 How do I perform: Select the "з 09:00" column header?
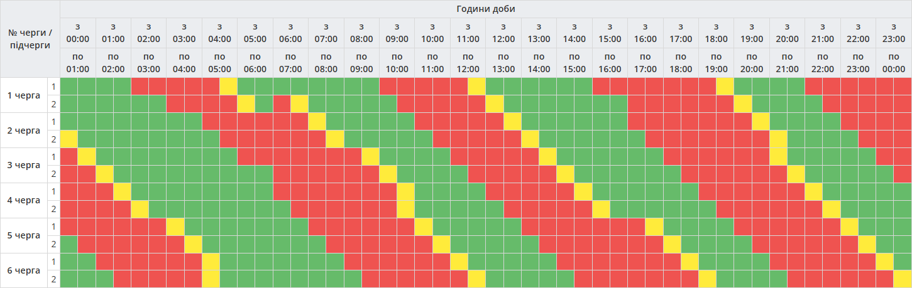coord(397,33)
